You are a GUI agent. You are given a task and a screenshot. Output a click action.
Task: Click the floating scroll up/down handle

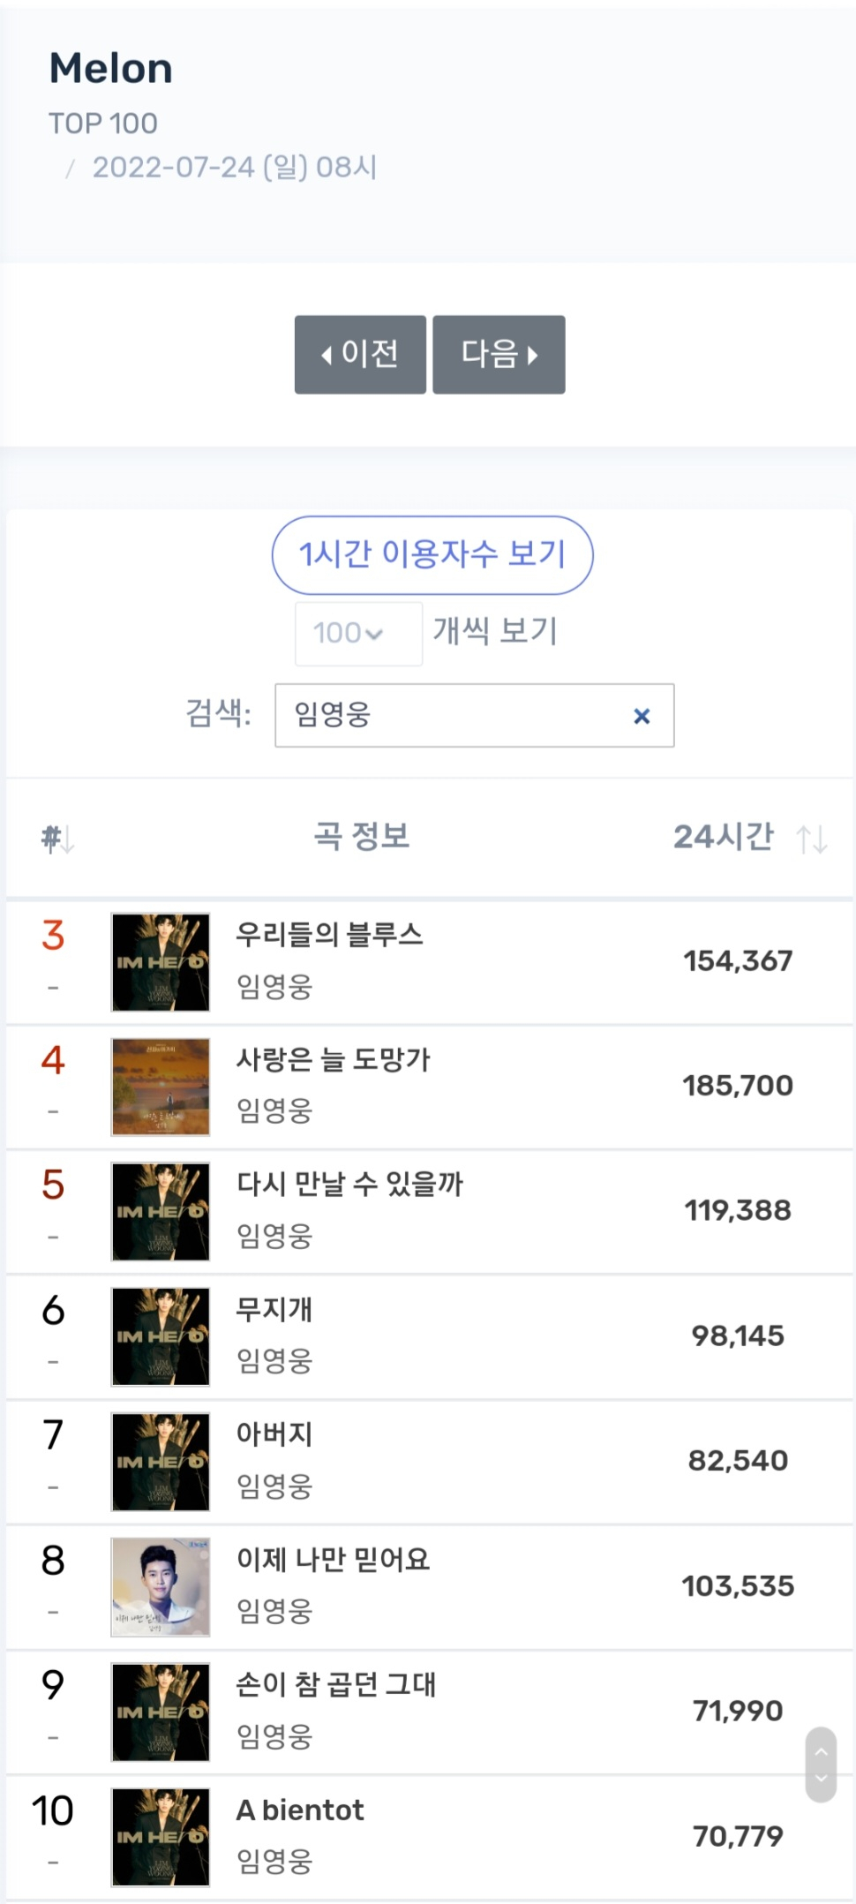(821, 1765)
